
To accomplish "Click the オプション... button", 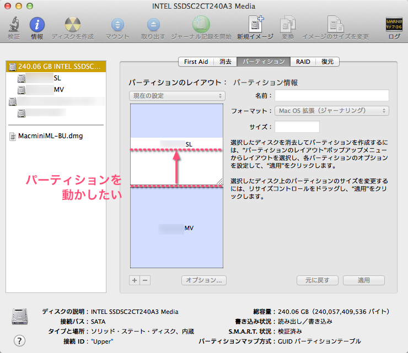I will point(204,280).
